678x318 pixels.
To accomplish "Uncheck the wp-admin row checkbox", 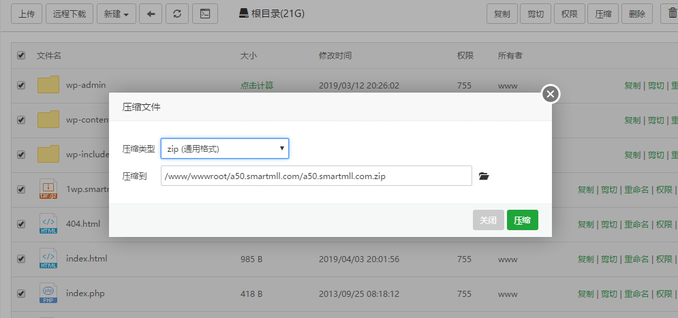I will pos(21,85).
